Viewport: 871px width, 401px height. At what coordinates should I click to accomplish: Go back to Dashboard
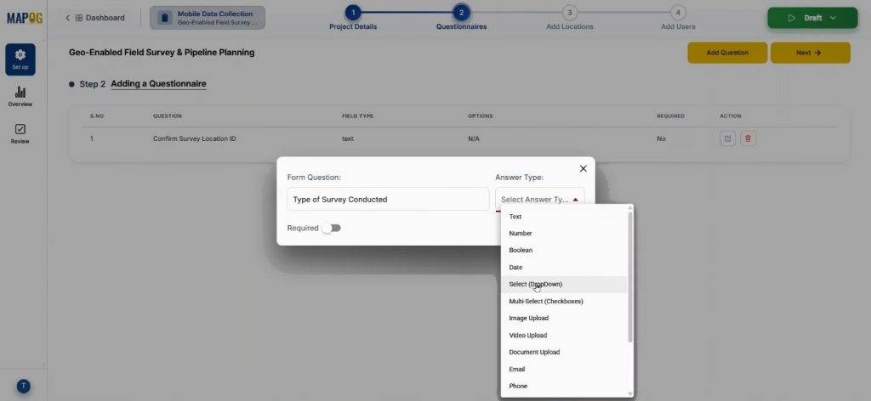tap(95, 18)
